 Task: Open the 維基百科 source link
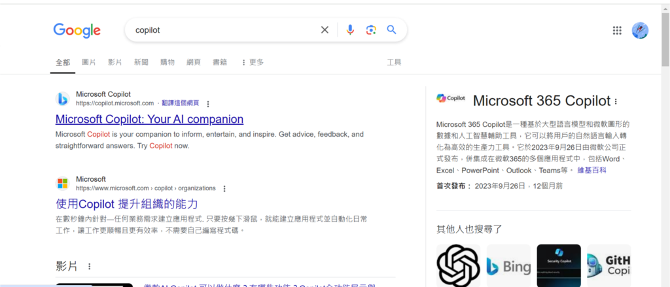coord(591,171)
